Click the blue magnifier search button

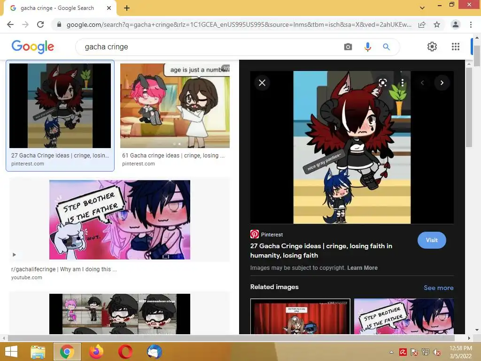(386, 47)
